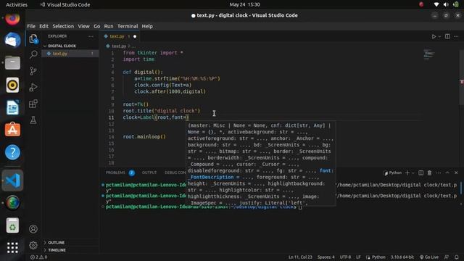Open Trash from the dock
This screenshot has height=261, width=464.
coord(12,225)
